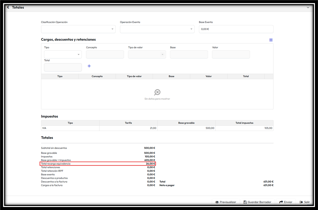
Task: Click the Tarifa column header in Impuestos
Action: pyautogui.click(x=128, y=123)
